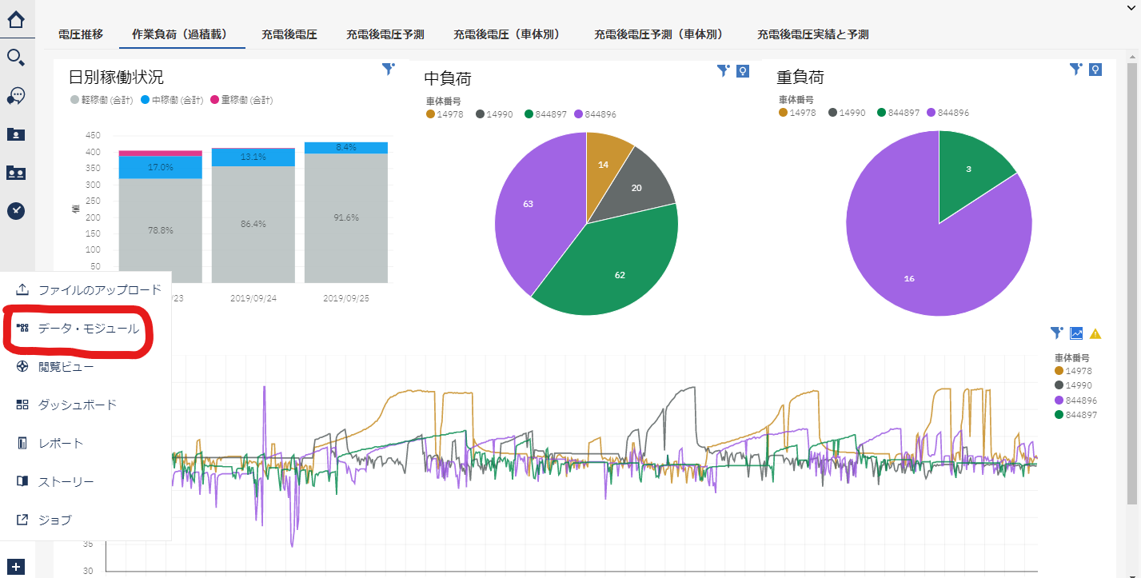Select 844897 in 重負荷 legend
Screen dimensions: 1141x578
click(899, 113)
